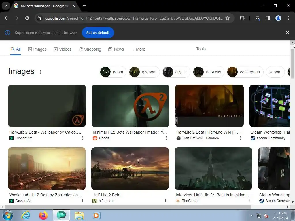Expand the More search options

pyautogui.click(x=139, y=49)
